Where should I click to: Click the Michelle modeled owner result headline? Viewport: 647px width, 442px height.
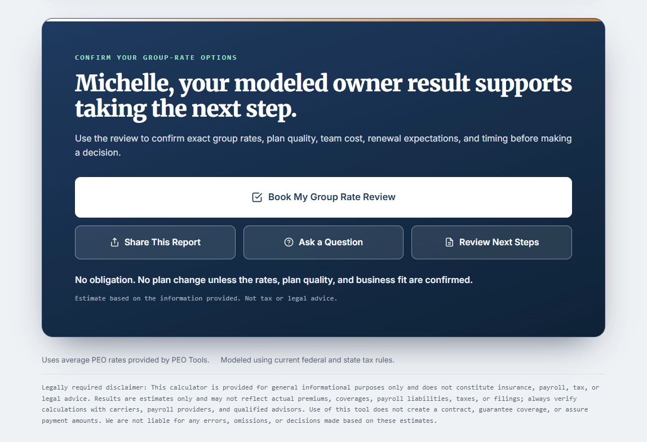point(323,96)
